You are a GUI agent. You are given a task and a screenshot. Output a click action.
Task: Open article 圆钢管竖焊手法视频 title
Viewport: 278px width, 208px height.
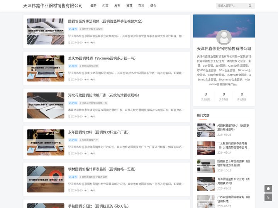(x=105, y=21)
